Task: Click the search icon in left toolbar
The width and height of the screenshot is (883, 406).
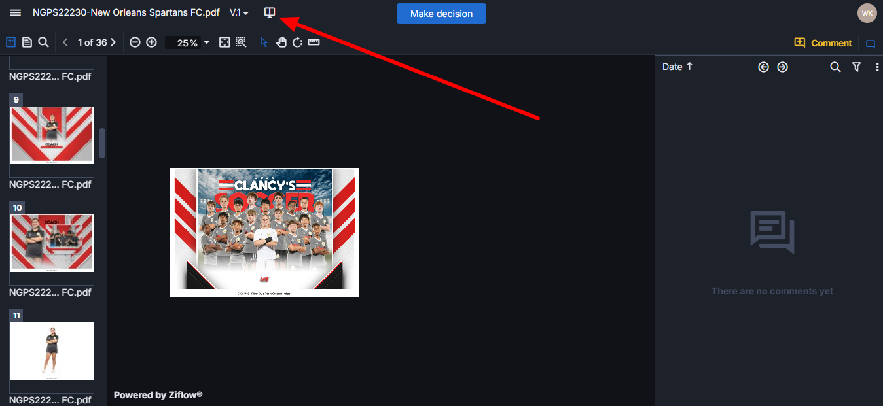Action: click(x=43, y=42)
